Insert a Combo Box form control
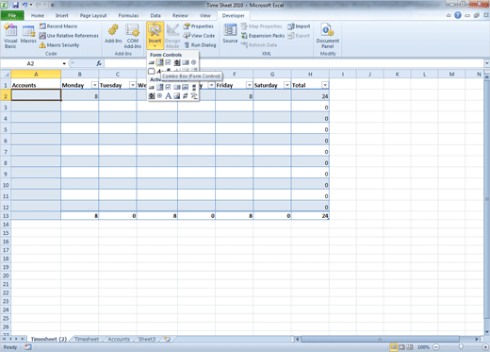The image size is (490, 352). (160, 62)
